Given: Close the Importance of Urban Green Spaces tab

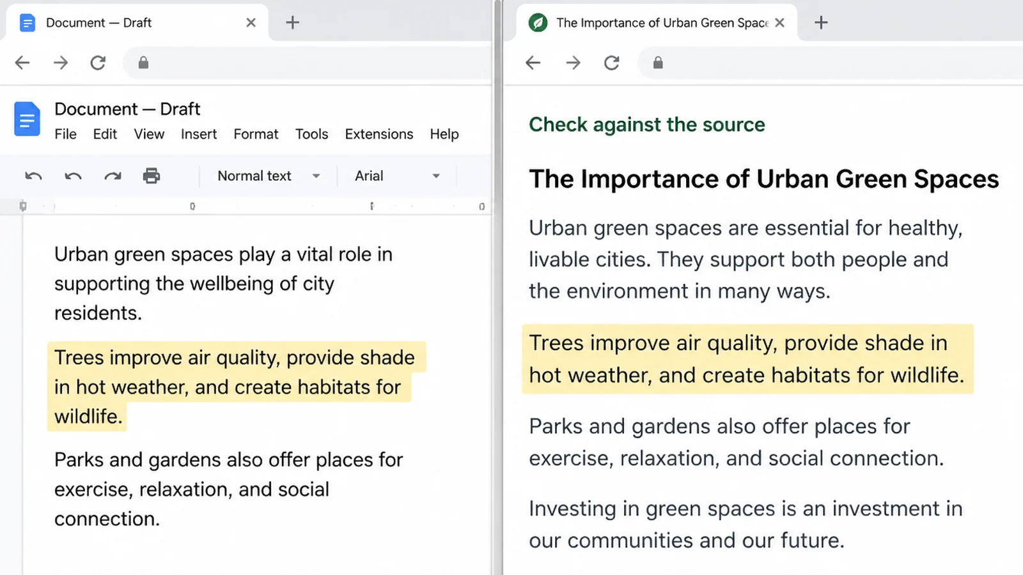Looking at the screenshot, I should click(779, 22).
